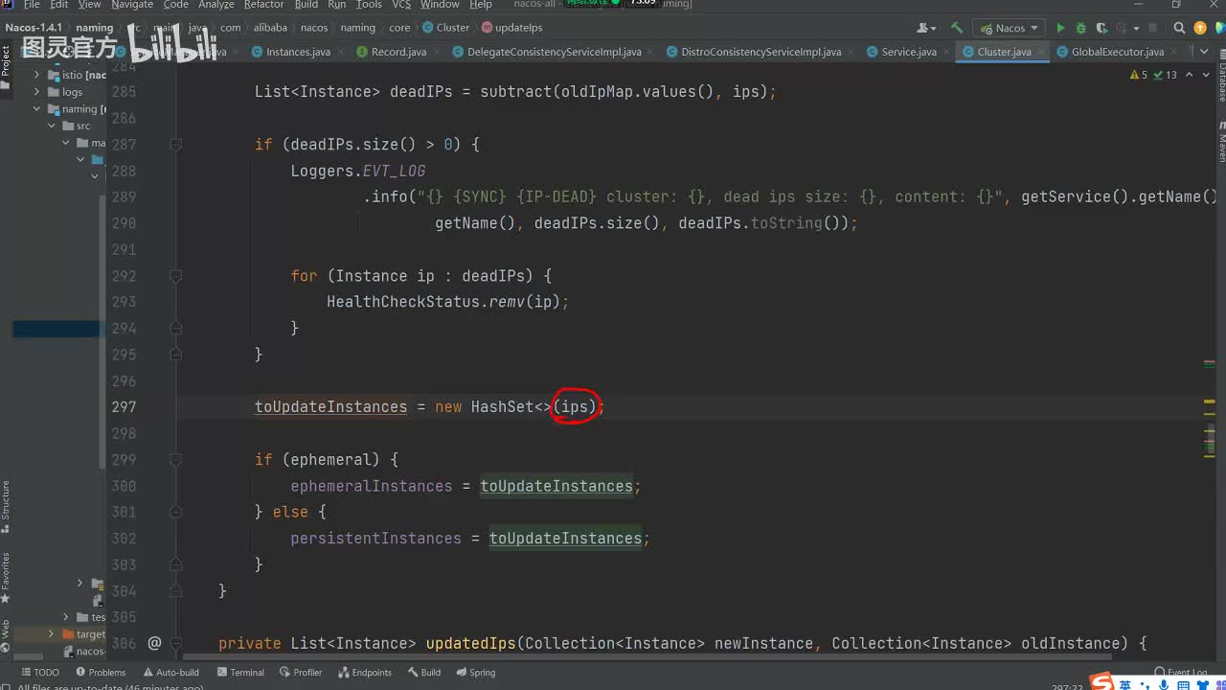This screenshot has height=690, width=1226.
Task: Open the Spring tool window
Action: [475, 673]
